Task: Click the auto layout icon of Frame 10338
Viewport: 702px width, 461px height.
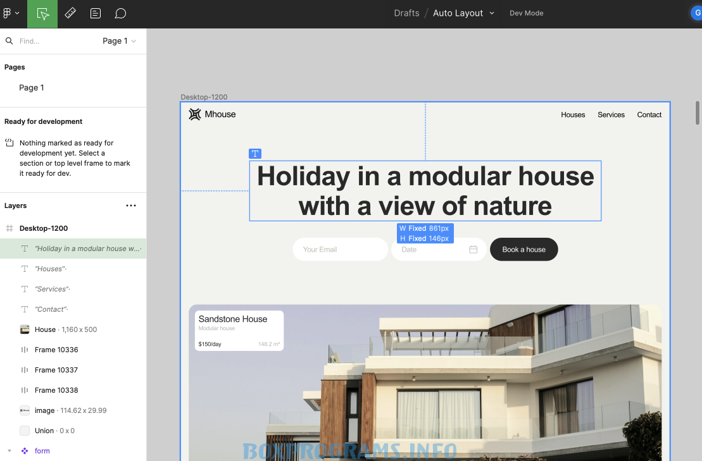Action: click(x=25, y=390)
